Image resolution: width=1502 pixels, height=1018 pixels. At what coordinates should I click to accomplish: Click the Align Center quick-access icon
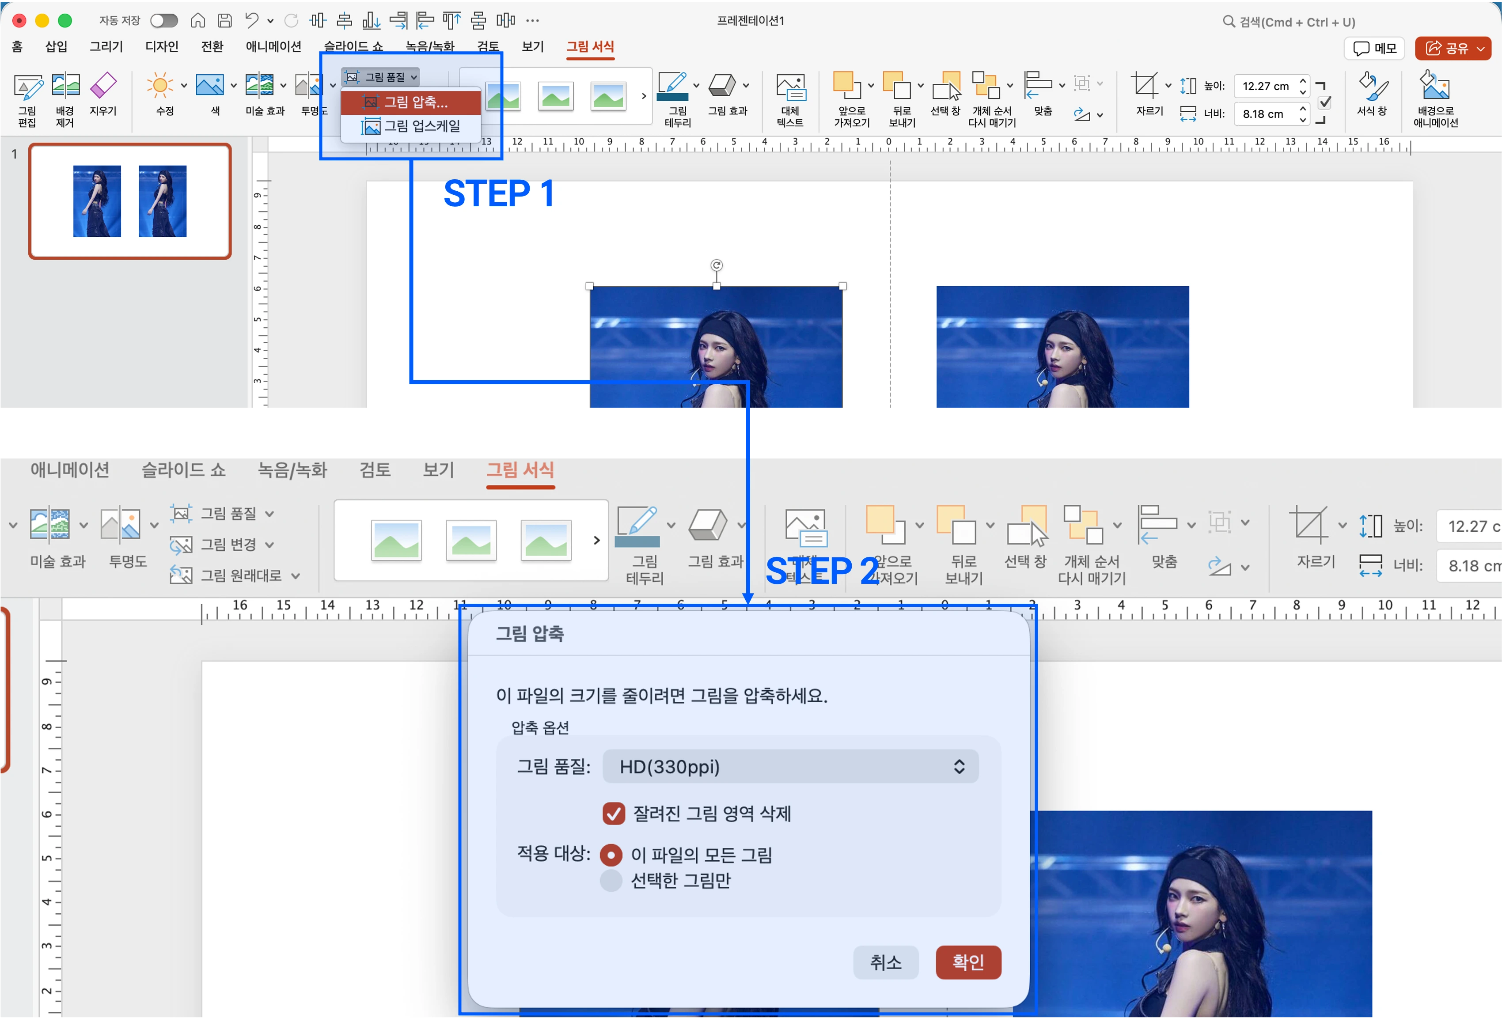click(345, 21)
